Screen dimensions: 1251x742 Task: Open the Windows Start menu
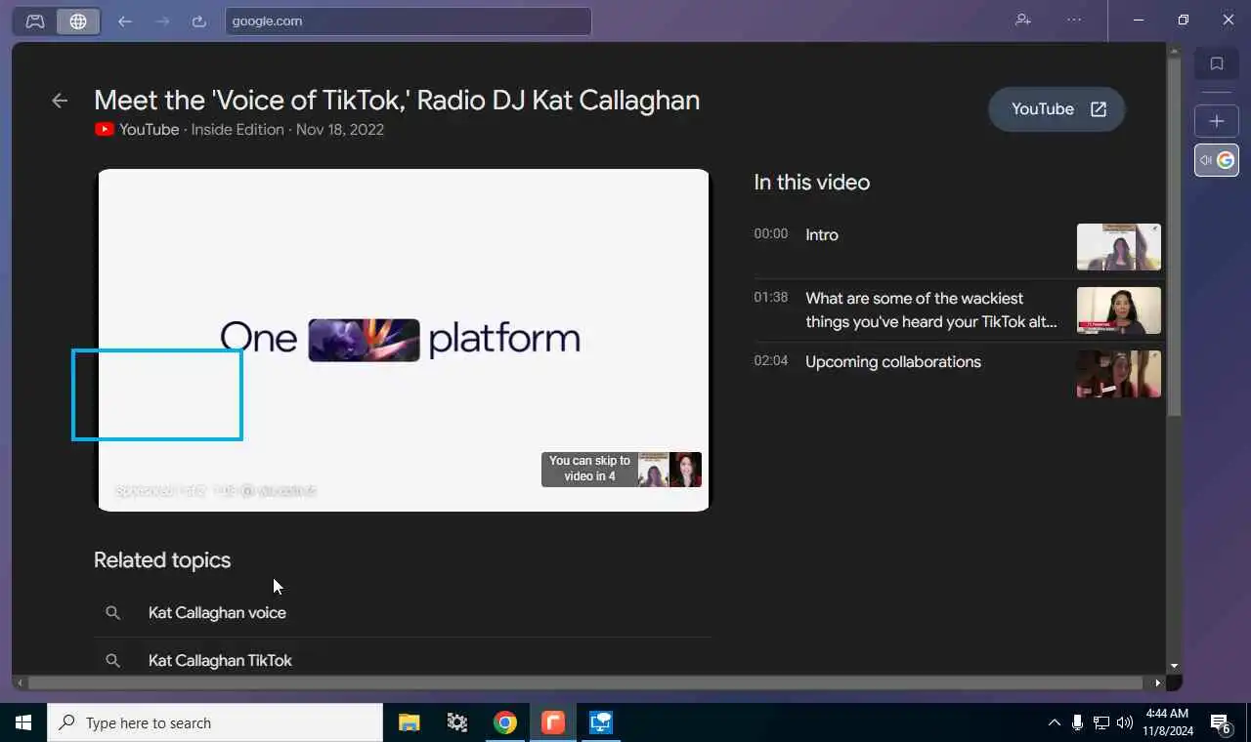pyautogui.click(x=23, y=722)
